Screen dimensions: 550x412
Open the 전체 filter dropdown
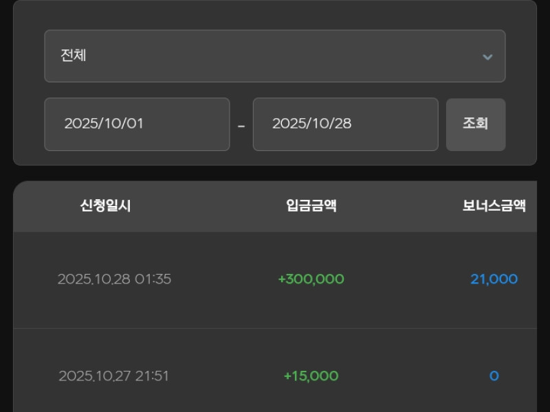(275, 56)
